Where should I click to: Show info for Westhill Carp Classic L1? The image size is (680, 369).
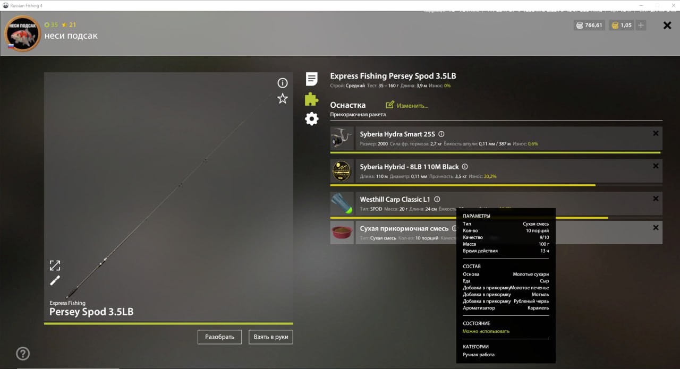pos(437,200)
